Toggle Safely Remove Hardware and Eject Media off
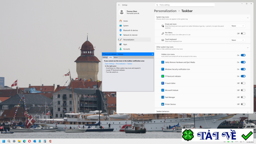This screenshot has width=256, height=144. point(243,62)
